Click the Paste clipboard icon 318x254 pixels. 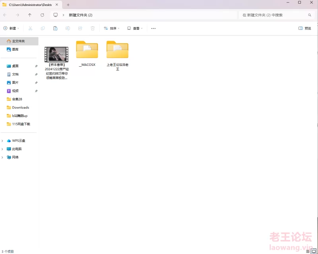55,28
